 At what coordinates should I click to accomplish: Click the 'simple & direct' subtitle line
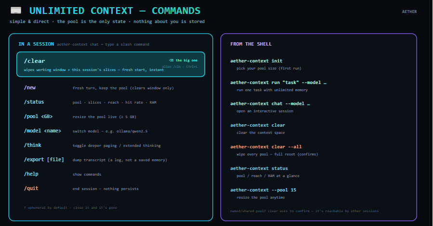pos(107,22)
